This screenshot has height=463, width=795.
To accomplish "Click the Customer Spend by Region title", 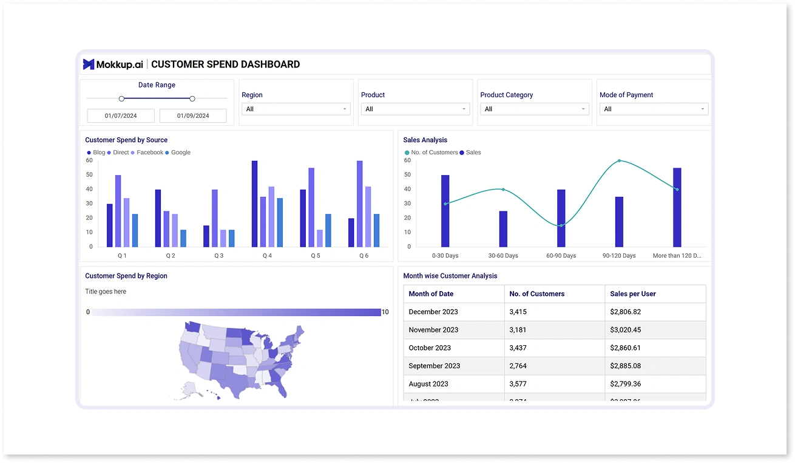I will [126, 276].
